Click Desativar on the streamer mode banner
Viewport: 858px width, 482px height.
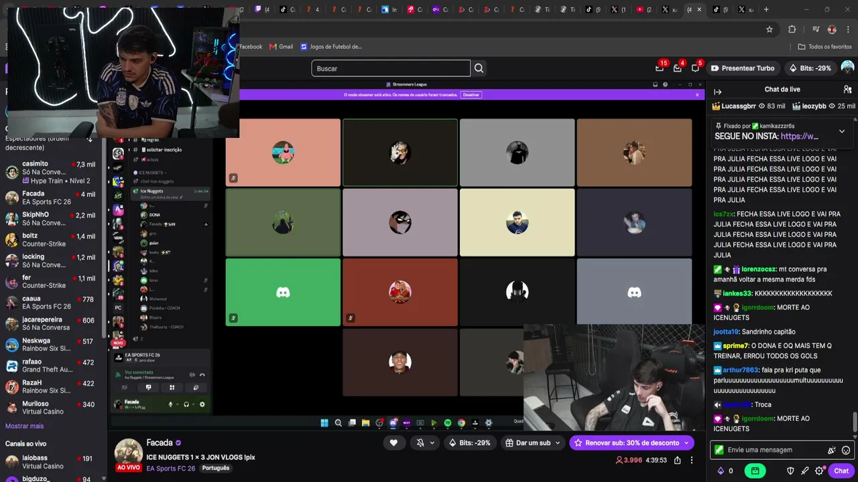click(x=471, y=94)
